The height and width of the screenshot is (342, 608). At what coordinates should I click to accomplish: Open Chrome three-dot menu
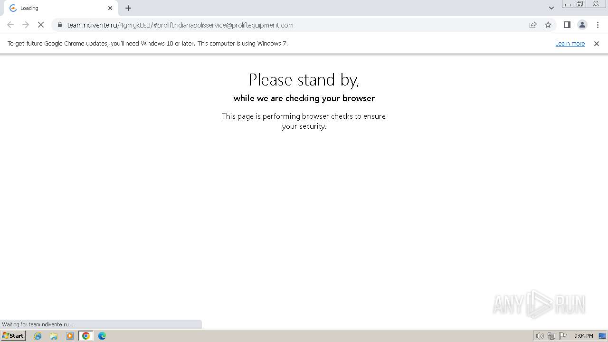pos(598,25)
